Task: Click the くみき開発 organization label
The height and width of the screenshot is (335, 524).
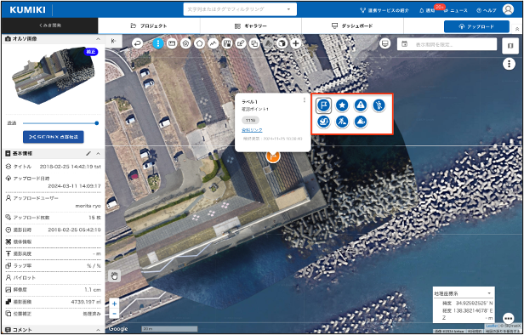Action: point(50,26)
